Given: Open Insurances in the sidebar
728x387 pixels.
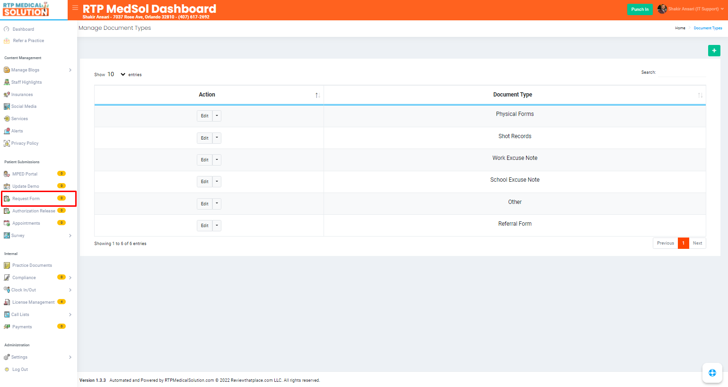Looking at the screenshot, I should 22,95.
